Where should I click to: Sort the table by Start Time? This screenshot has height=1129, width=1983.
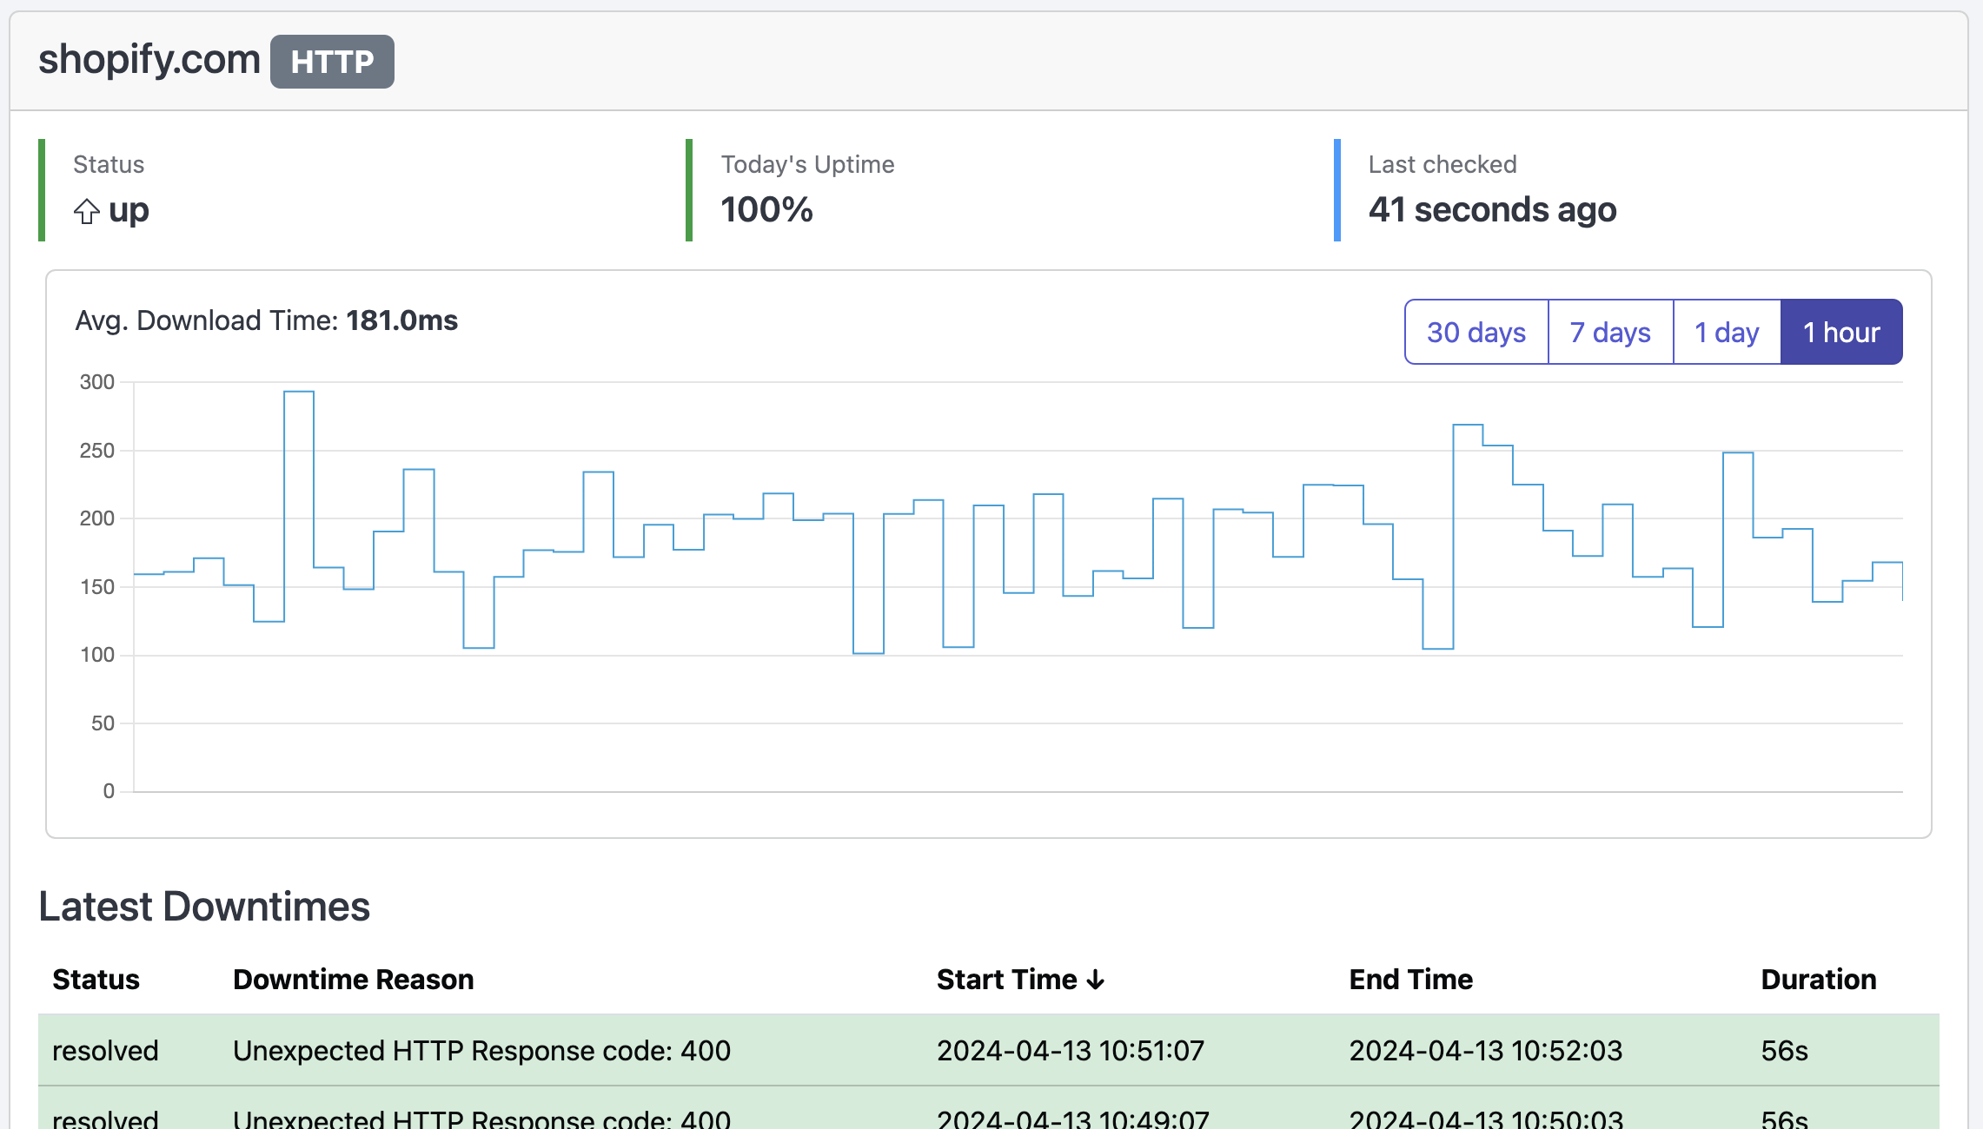coord(1008,979)
